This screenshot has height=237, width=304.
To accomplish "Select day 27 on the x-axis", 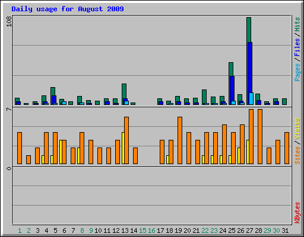I will (249, 230).
